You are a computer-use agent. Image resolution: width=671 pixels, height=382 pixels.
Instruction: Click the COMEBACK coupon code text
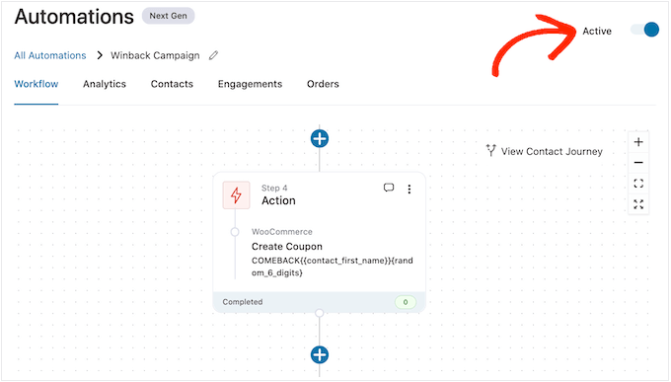point(333,267)
